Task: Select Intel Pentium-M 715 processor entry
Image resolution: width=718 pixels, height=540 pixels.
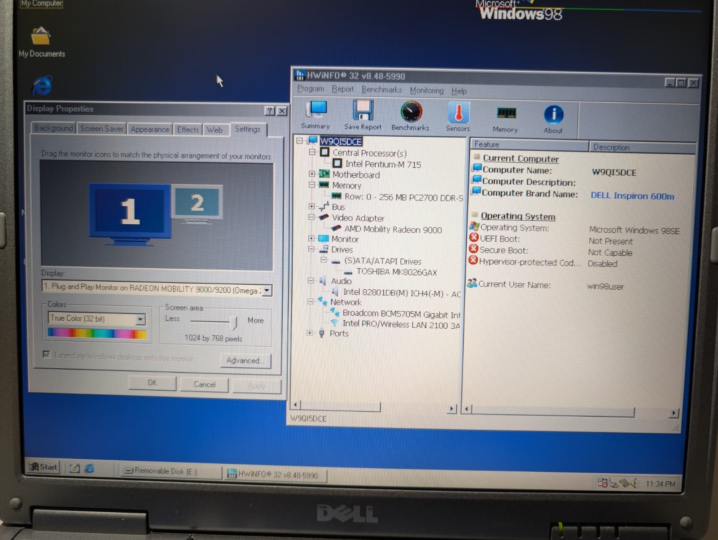Action: [383, 165]
